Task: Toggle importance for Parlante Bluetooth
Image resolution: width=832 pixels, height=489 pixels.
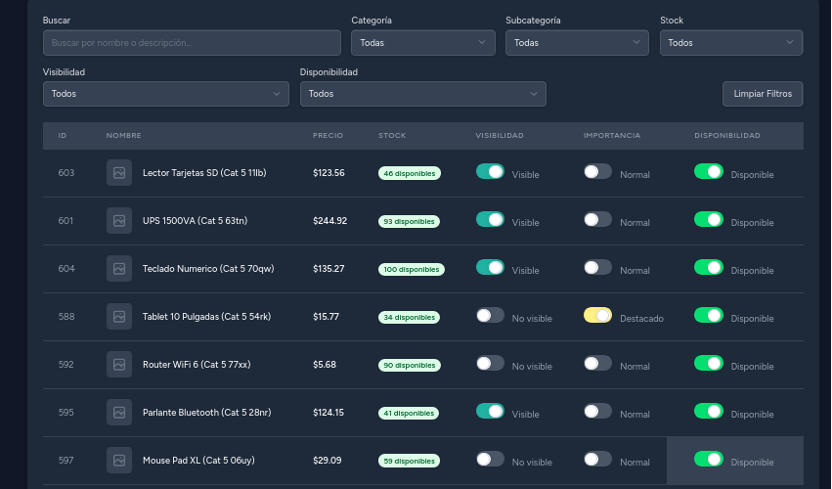Action: click(x=597, y=411)
